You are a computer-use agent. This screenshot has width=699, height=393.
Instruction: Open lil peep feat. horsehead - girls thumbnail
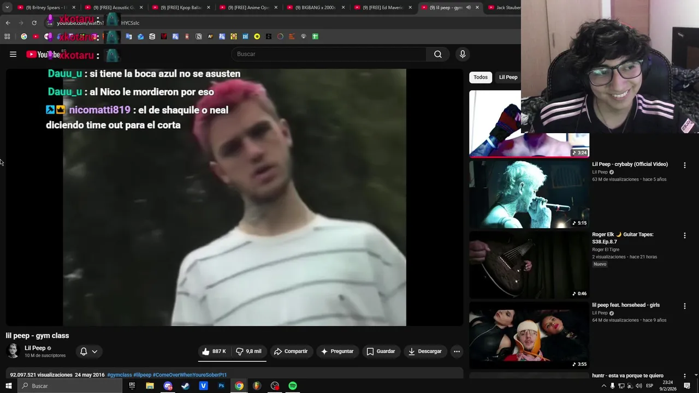[529, 335]
